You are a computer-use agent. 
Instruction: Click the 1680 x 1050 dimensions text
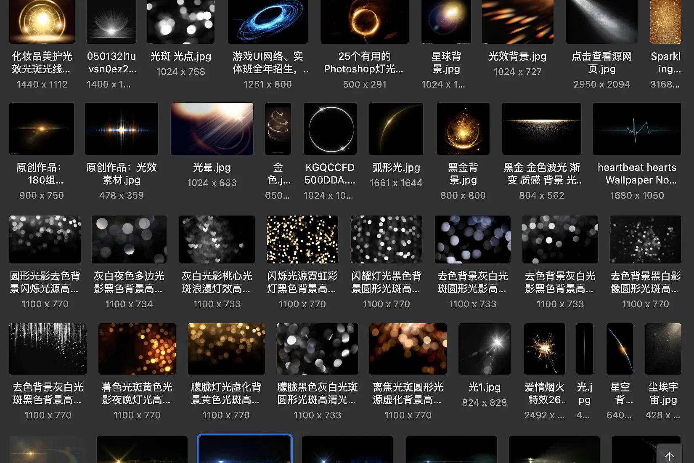point(637,196)
